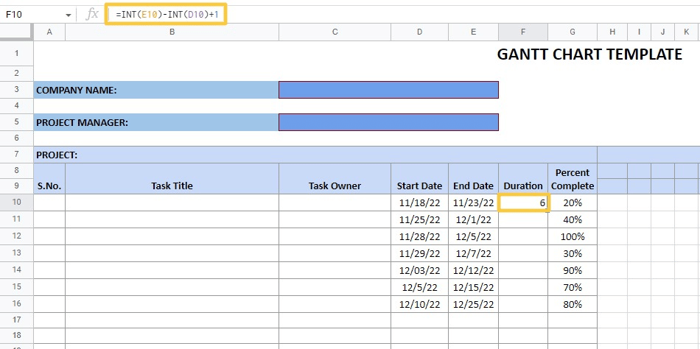
Task: Select end date 12/5/22 cell
Action: (x=473, y=236)
